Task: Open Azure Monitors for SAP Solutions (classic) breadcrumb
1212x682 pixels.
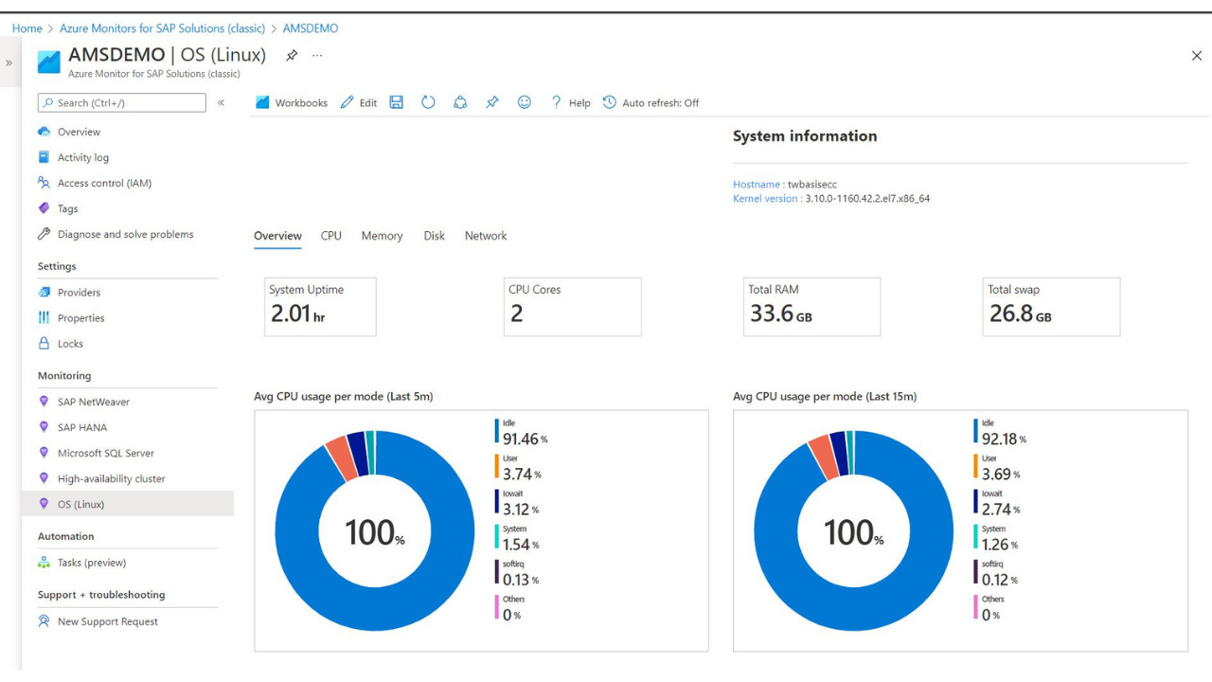Action: coord(163,28)
